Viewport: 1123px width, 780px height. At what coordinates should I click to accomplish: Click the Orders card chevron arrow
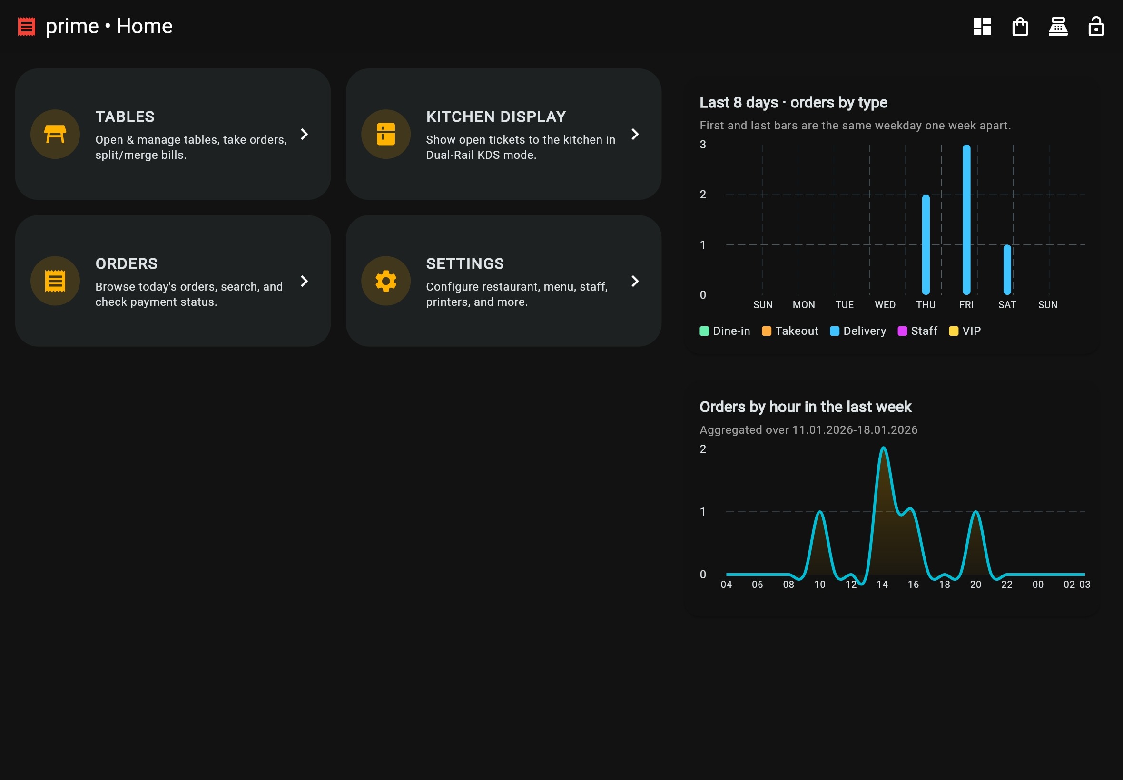[304, 281]
